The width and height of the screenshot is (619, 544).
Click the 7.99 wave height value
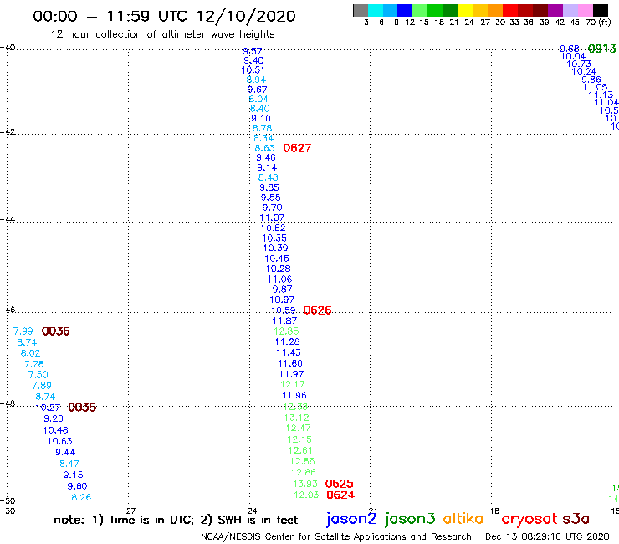pyautogui.click(x=23, y=331)
